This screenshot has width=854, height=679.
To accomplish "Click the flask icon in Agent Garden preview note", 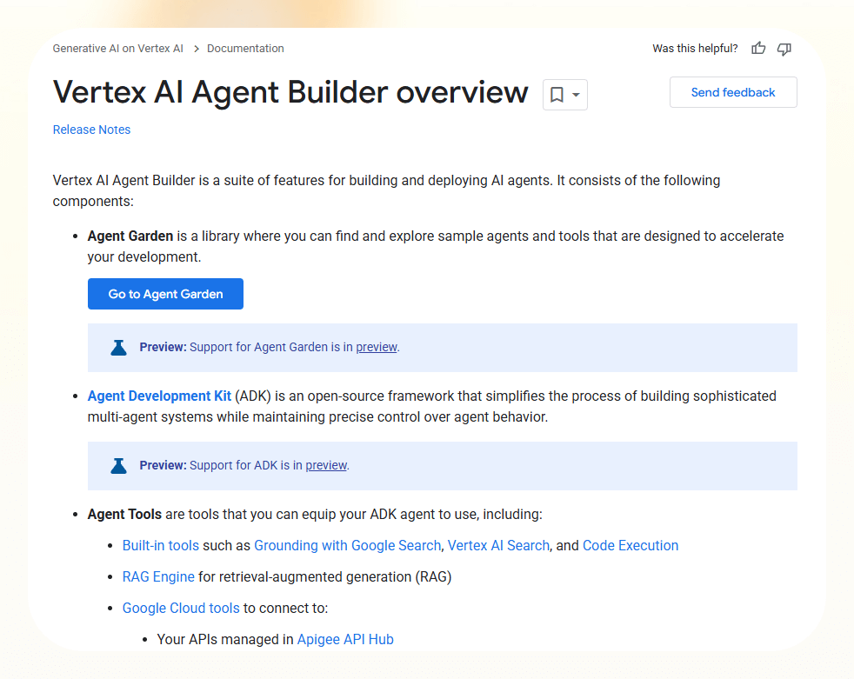I will click(119, 348).
